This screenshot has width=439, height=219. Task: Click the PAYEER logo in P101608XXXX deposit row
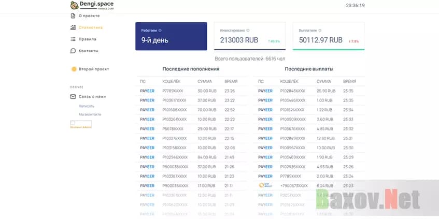pyautogui.click(x=147, y=110)
